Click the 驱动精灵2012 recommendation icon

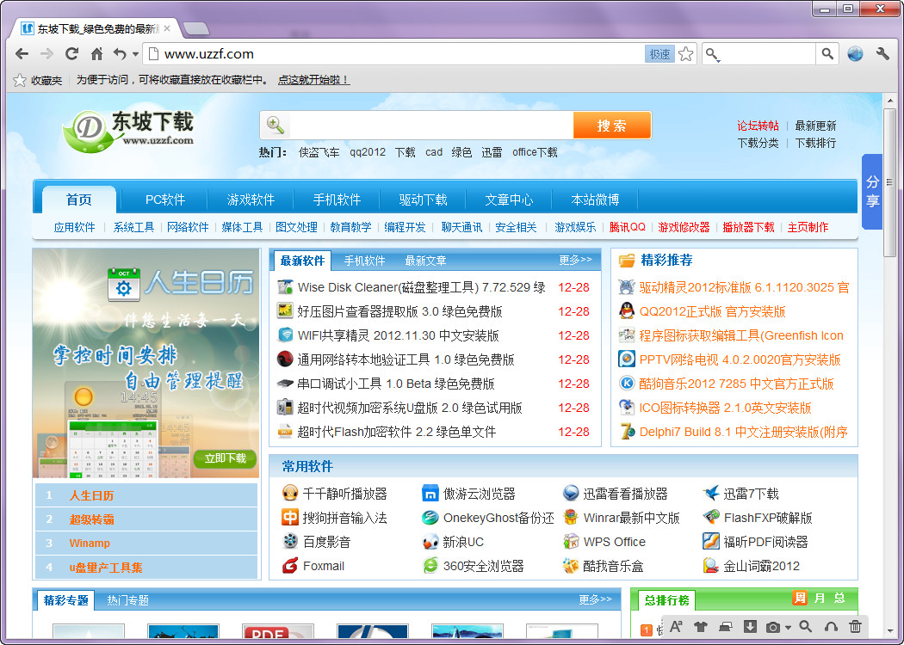click(x=627, y=286)
